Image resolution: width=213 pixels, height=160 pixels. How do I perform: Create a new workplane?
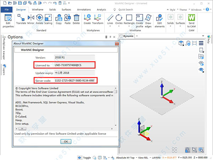[x=87, y=20]
